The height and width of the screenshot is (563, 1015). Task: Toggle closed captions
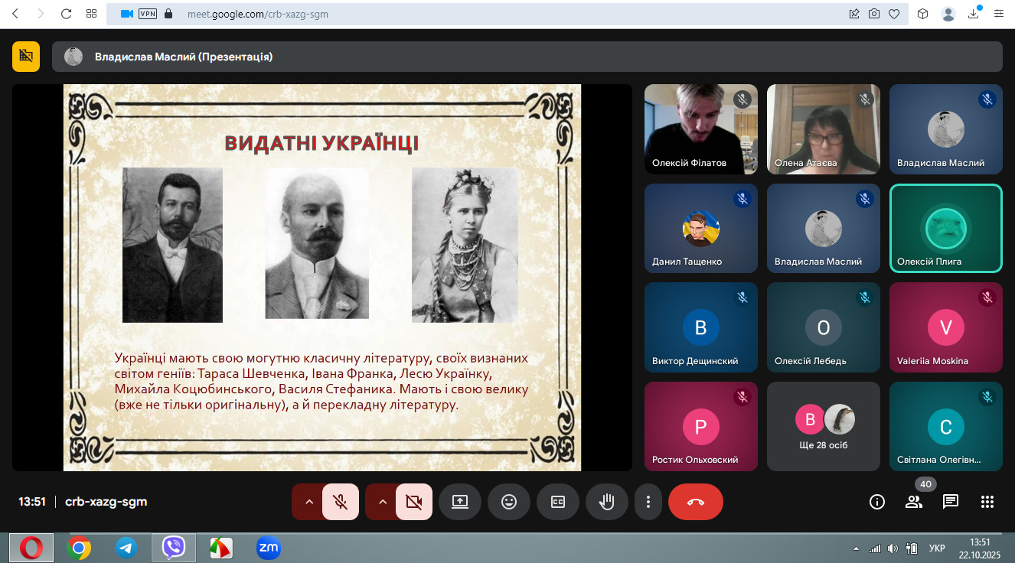point(558,502)
